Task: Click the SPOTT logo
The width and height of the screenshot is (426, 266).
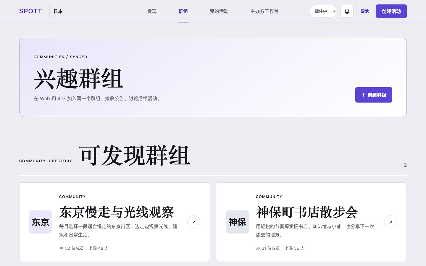Action: point(30,11)
